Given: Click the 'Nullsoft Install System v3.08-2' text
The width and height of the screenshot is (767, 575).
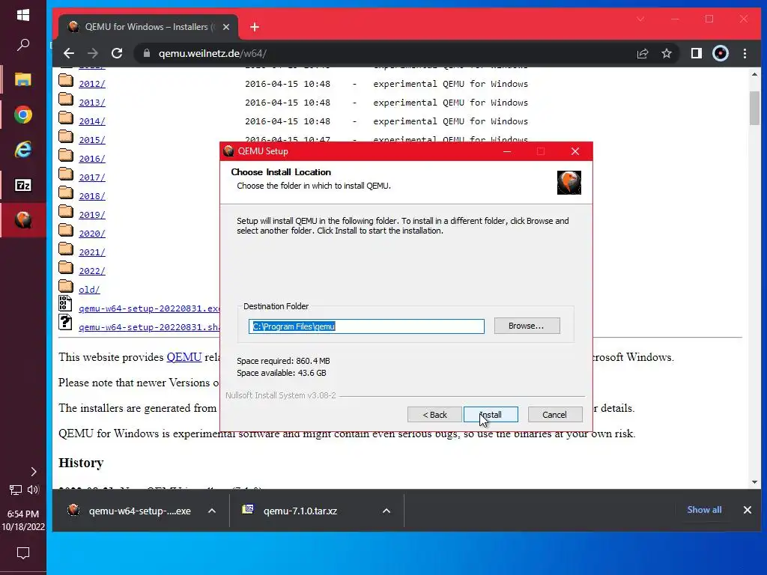Looking at the screenshot, I should coord(281,395).
